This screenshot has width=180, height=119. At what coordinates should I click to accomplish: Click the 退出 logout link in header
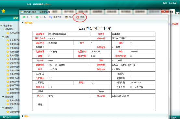point(47,4)
